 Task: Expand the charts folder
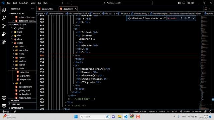(x=22, y=47)
